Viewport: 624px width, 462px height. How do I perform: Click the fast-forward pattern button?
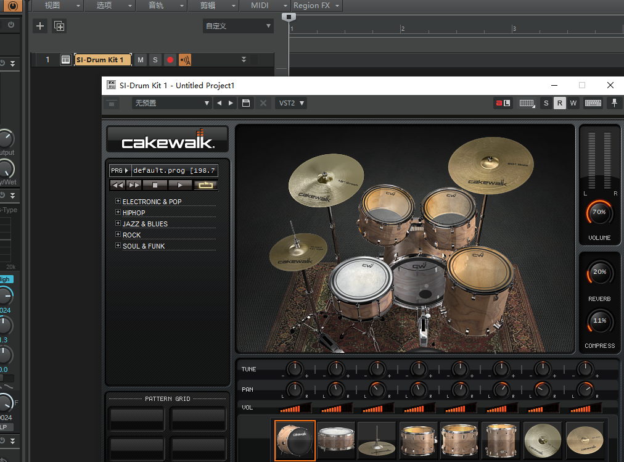click(134, 185)
